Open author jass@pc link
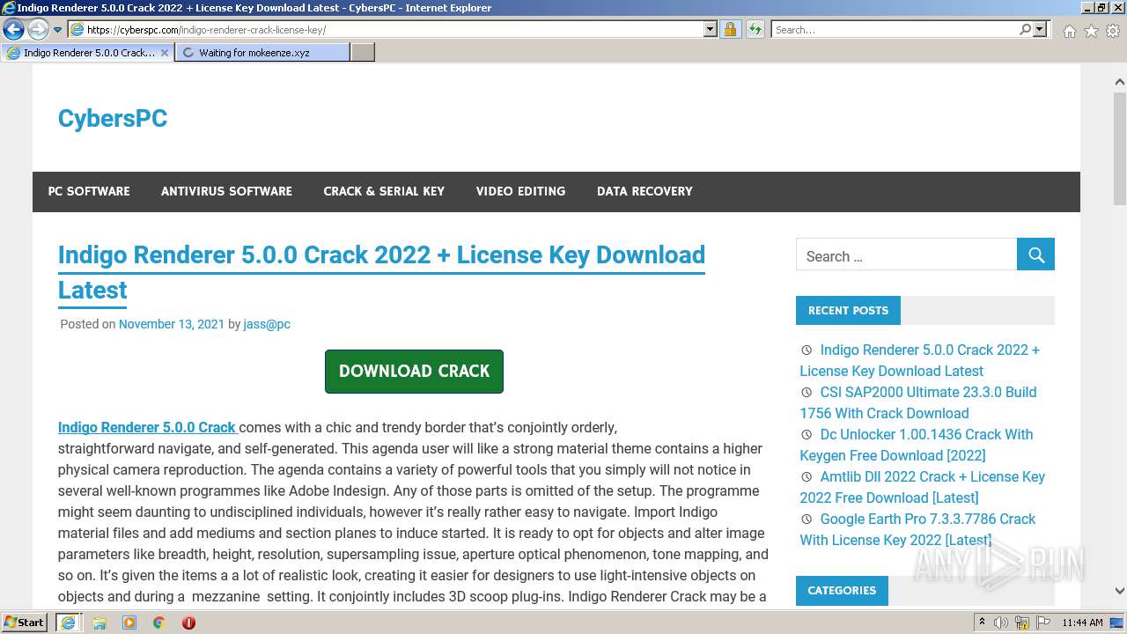Viewport: 1127px width, 634px height. tap(267, 324)
